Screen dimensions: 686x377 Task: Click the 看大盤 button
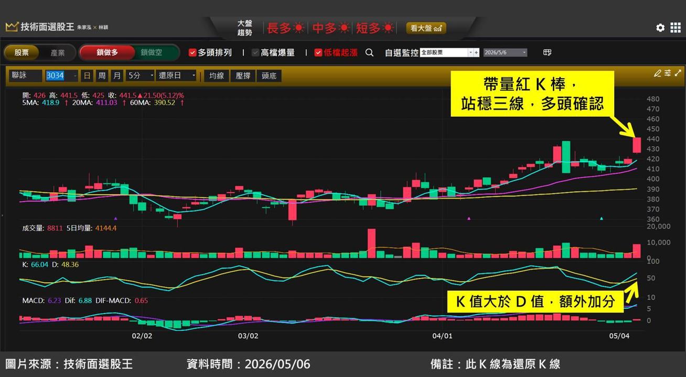click(x=426, y=28)
